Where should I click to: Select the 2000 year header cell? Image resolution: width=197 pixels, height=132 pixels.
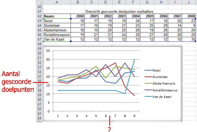78,16
